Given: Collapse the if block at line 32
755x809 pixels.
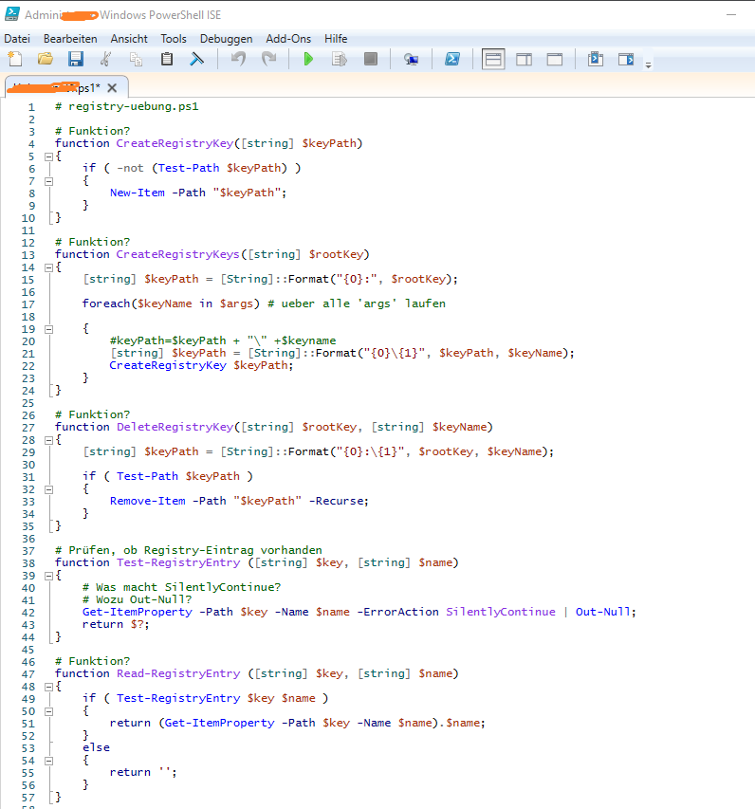Looking at the screenshot, I should [48, 489].
